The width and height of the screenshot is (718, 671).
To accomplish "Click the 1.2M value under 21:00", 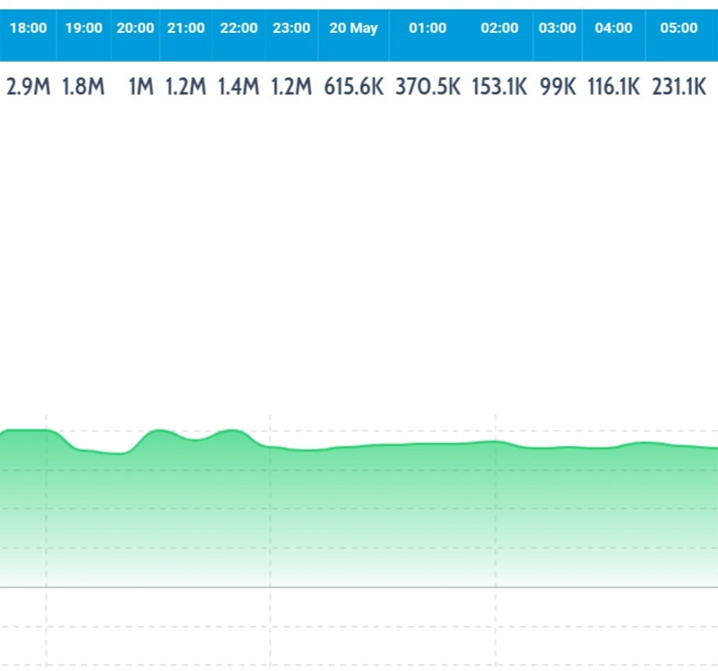I will point(186,87).
